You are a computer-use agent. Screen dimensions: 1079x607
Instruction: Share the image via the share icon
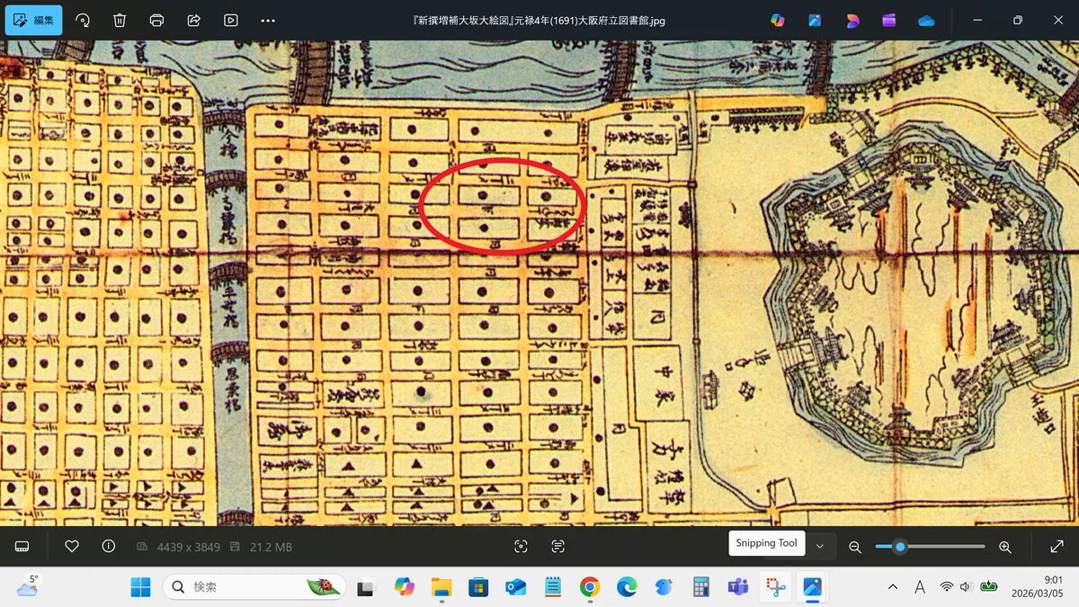coord(193,20)
